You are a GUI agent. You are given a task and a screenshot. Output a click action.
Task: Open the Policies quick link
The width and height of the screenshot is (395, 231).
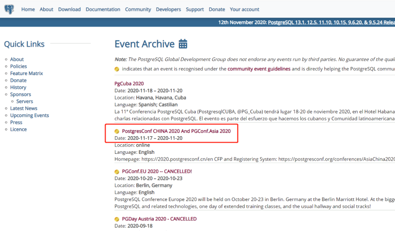(x=18, y=66)
